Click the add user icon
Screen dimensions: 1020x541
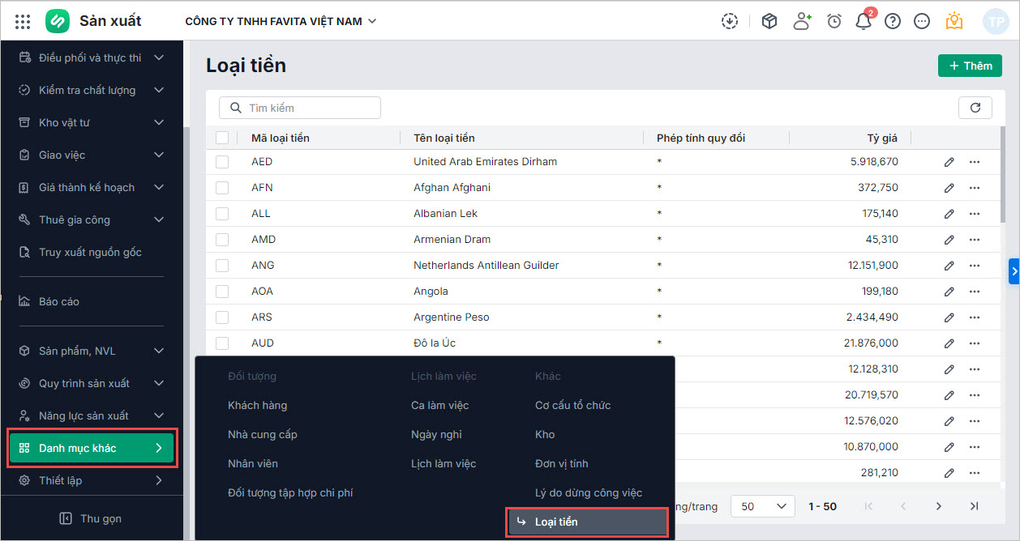802,22
